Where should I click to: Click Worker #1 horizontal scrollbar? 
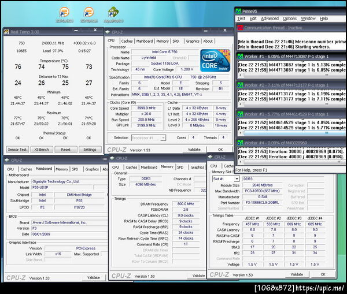tap(292, 76)
